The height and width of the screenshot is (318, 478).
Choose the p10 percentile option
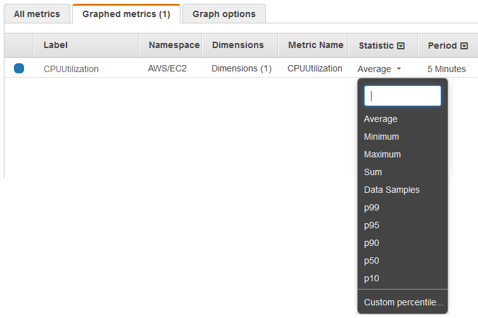tap(372, 278)
